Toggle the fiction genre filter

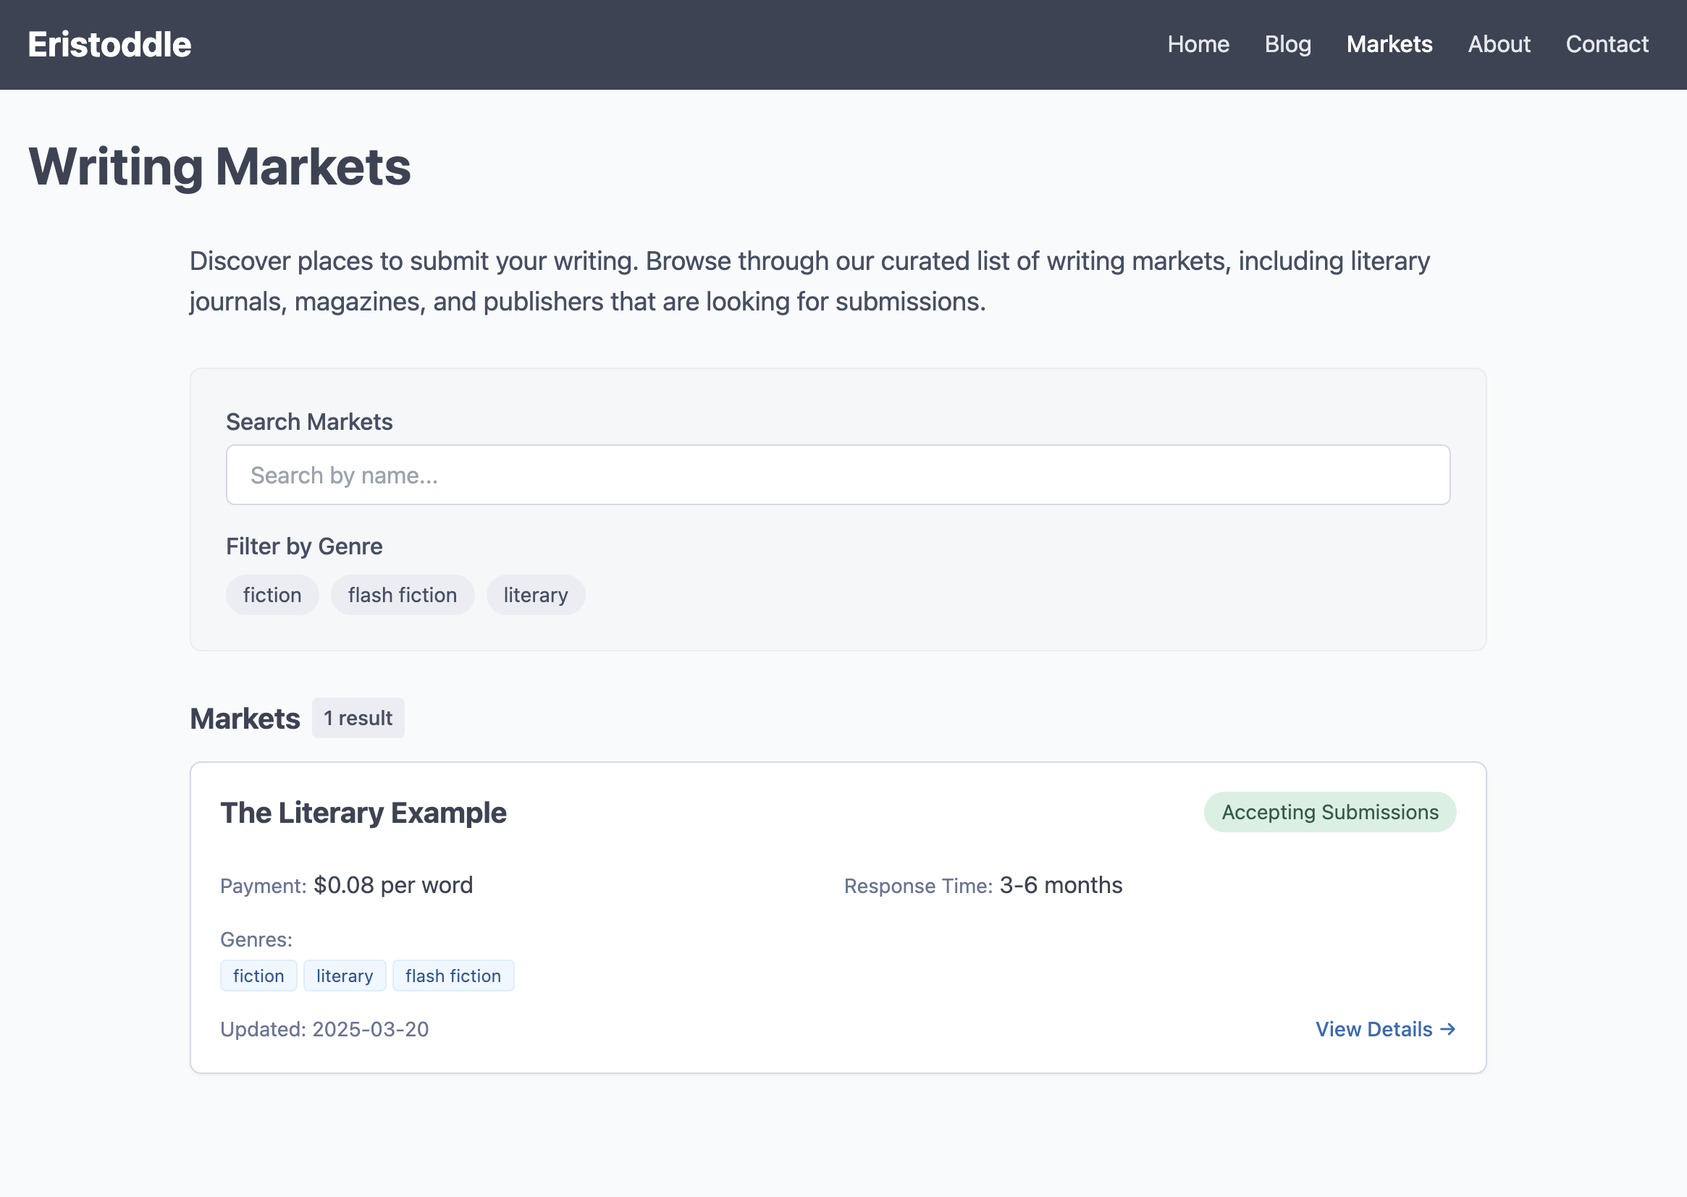click(272, 595)
